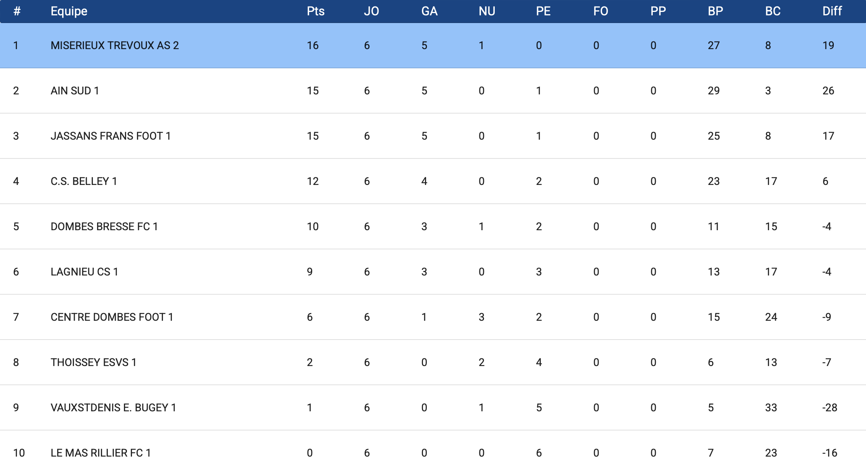The width and height of the screenshot is (866, 475).
Task: Select JASSANS FRANS FOOT 1 row
Action: tap(110, 136)
